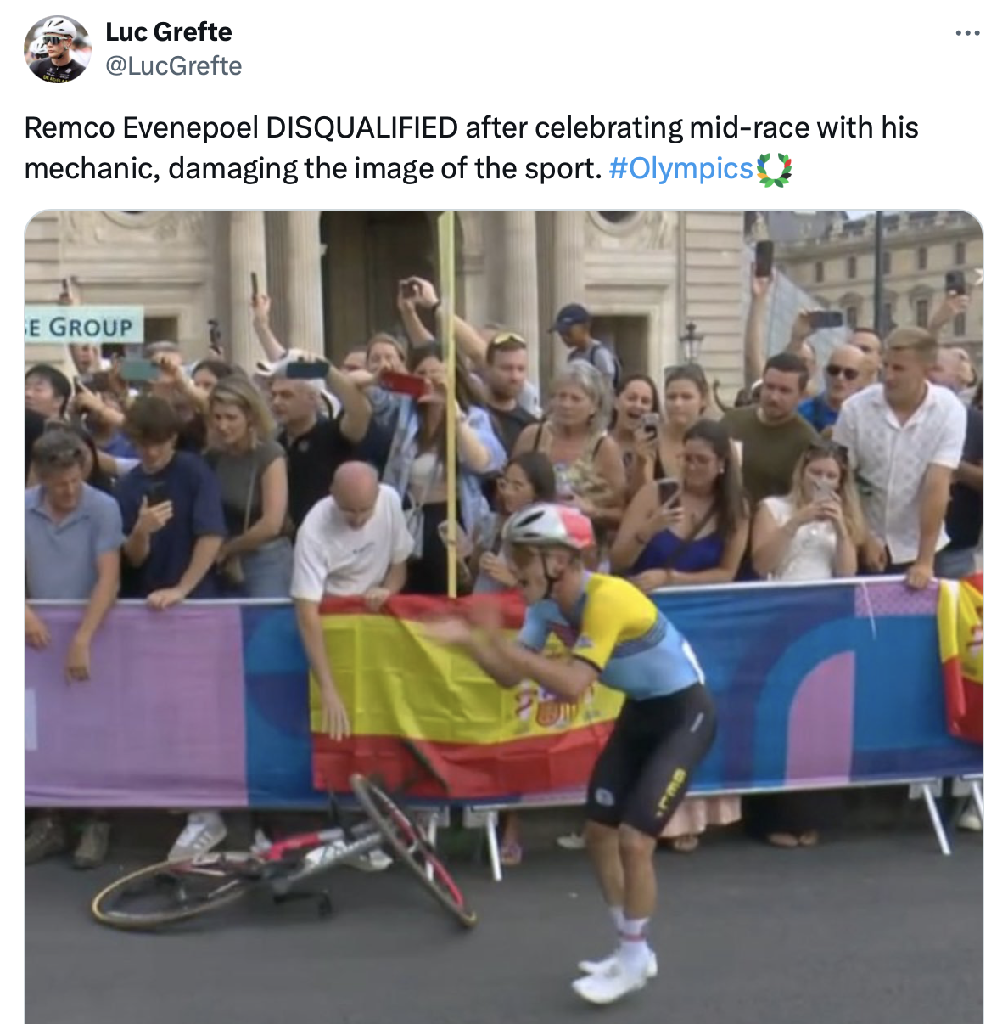Screen dimensions: 1008x1024
Task: Open the #Olympics hashtag link
Action: pos(680,168)
